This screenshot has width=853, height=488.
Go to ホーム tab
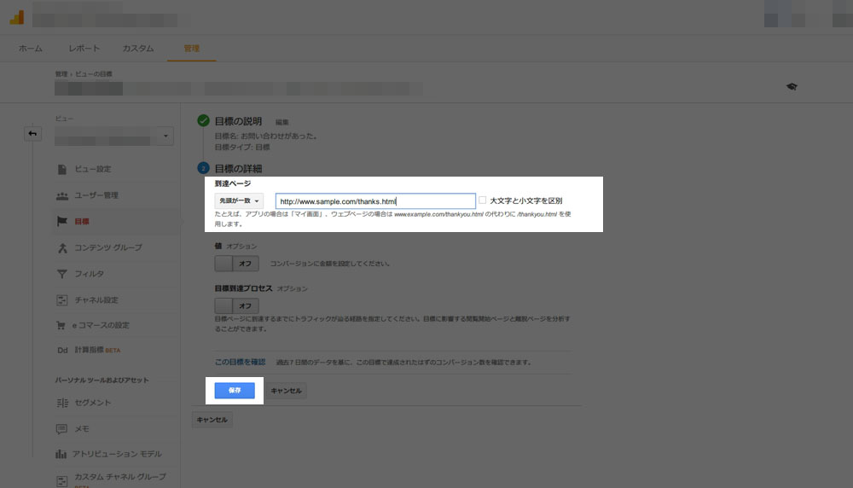point(31,49)
